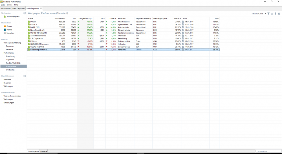
Task: Click the note icon dated 06.04.2016
Action: pos(183,22)
